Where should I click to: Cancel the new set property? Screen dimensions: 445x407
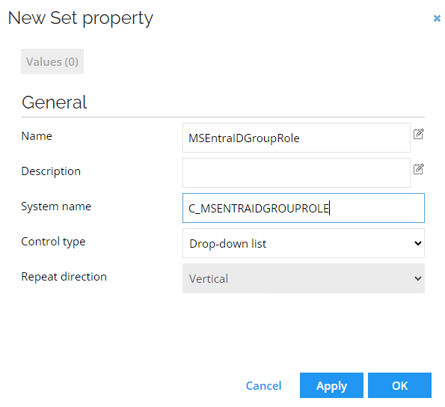point(264,386)
